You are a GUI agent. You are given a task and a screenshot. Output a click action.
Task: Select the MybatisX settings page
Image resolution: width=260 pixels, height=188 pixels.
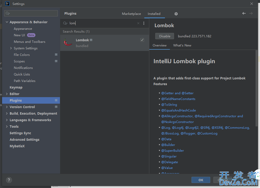point(17,146)
